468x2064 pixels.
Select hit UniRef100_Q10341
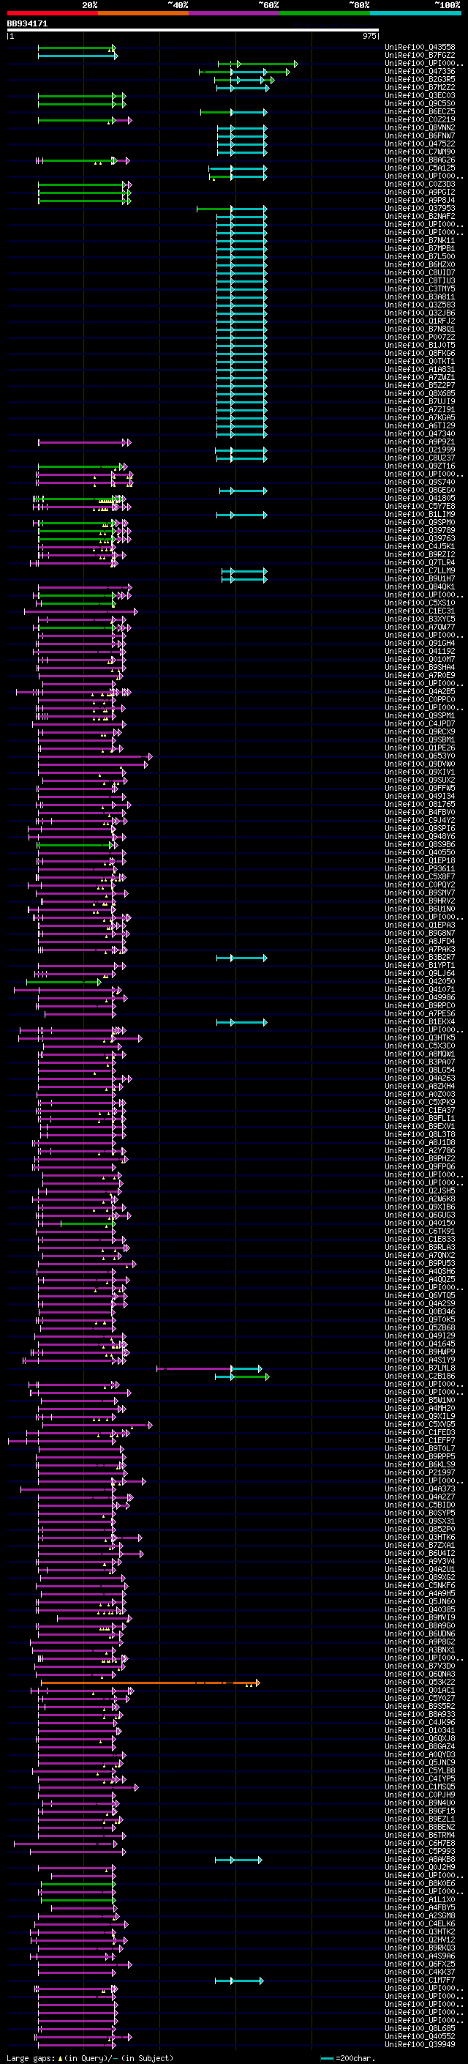coord(420,1731)
